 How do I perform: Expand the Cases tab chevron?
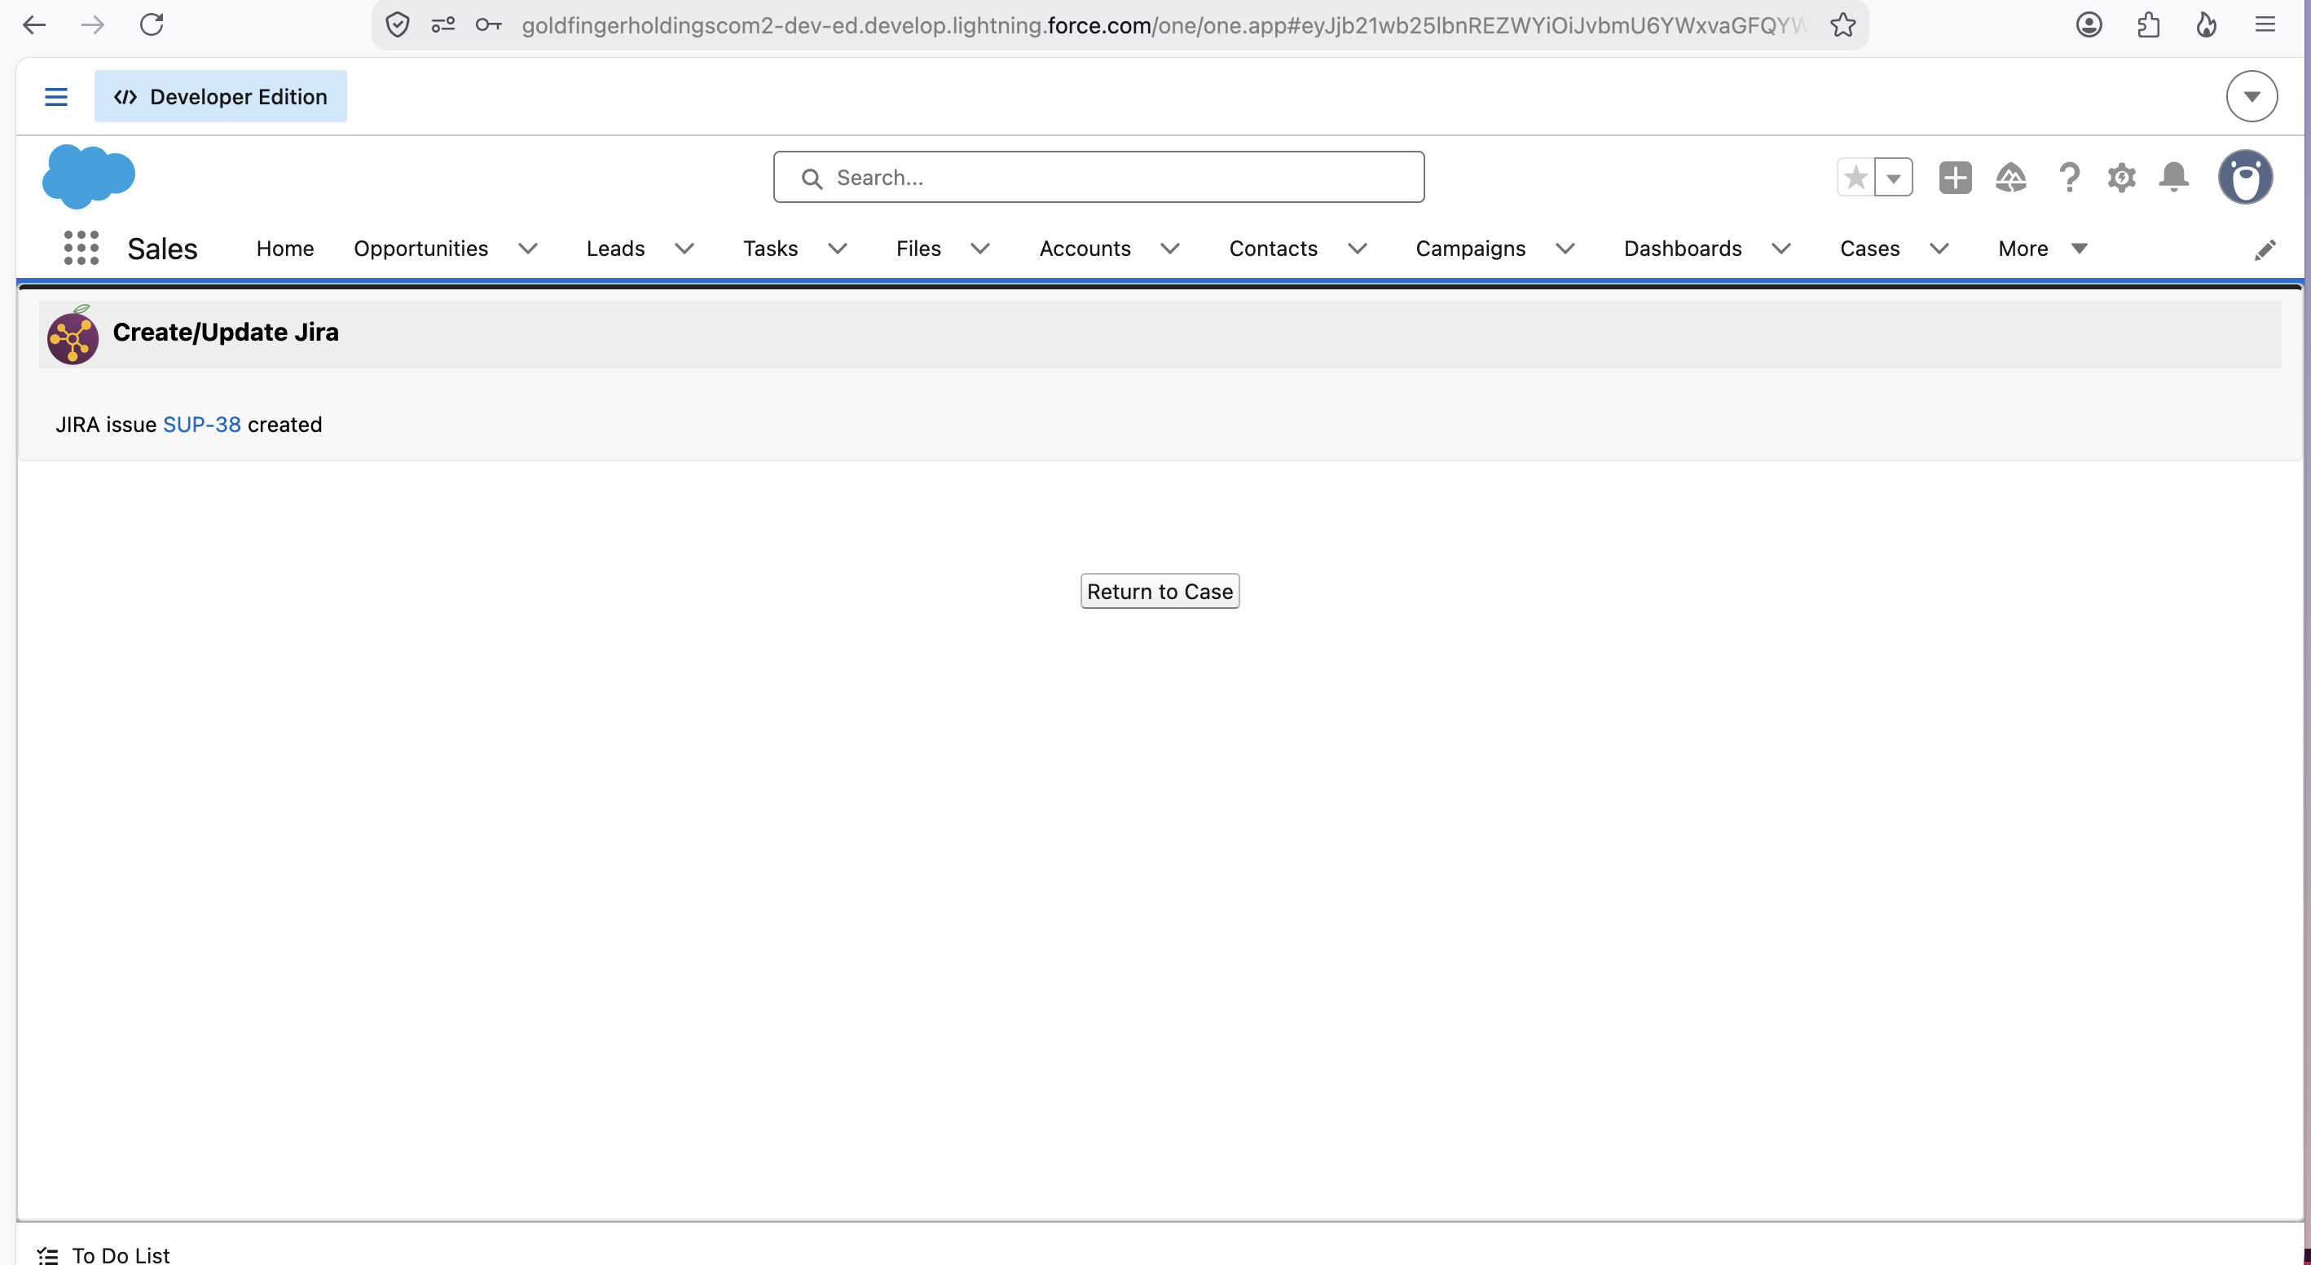[1939, 249]
